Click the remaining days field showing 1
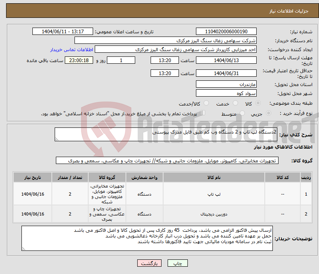The height and width of the screenshot is (274, 319). (121, 60)
